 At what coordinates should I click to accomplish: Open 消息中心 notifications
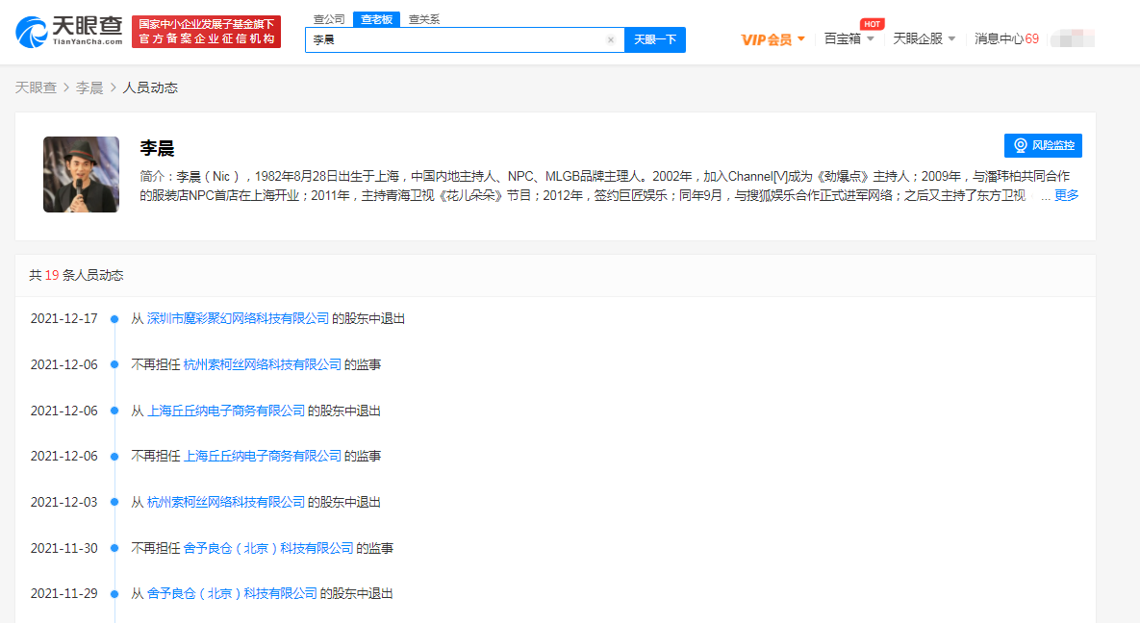[x=1006, y=38]
